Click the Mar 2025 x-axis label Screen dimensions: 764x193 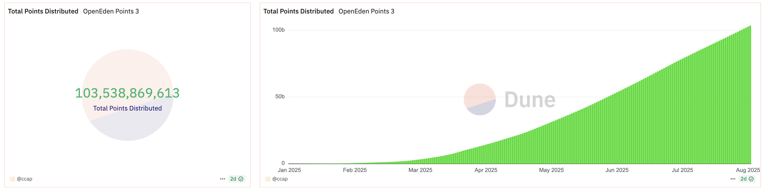point(420,170)
